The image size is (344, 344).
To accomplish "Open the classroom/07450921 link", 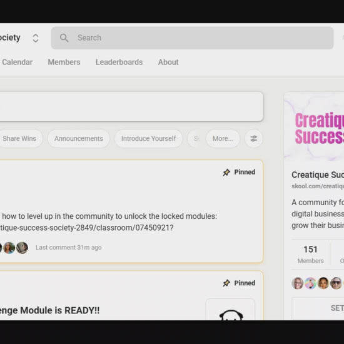I will click(x=87, y=228).
